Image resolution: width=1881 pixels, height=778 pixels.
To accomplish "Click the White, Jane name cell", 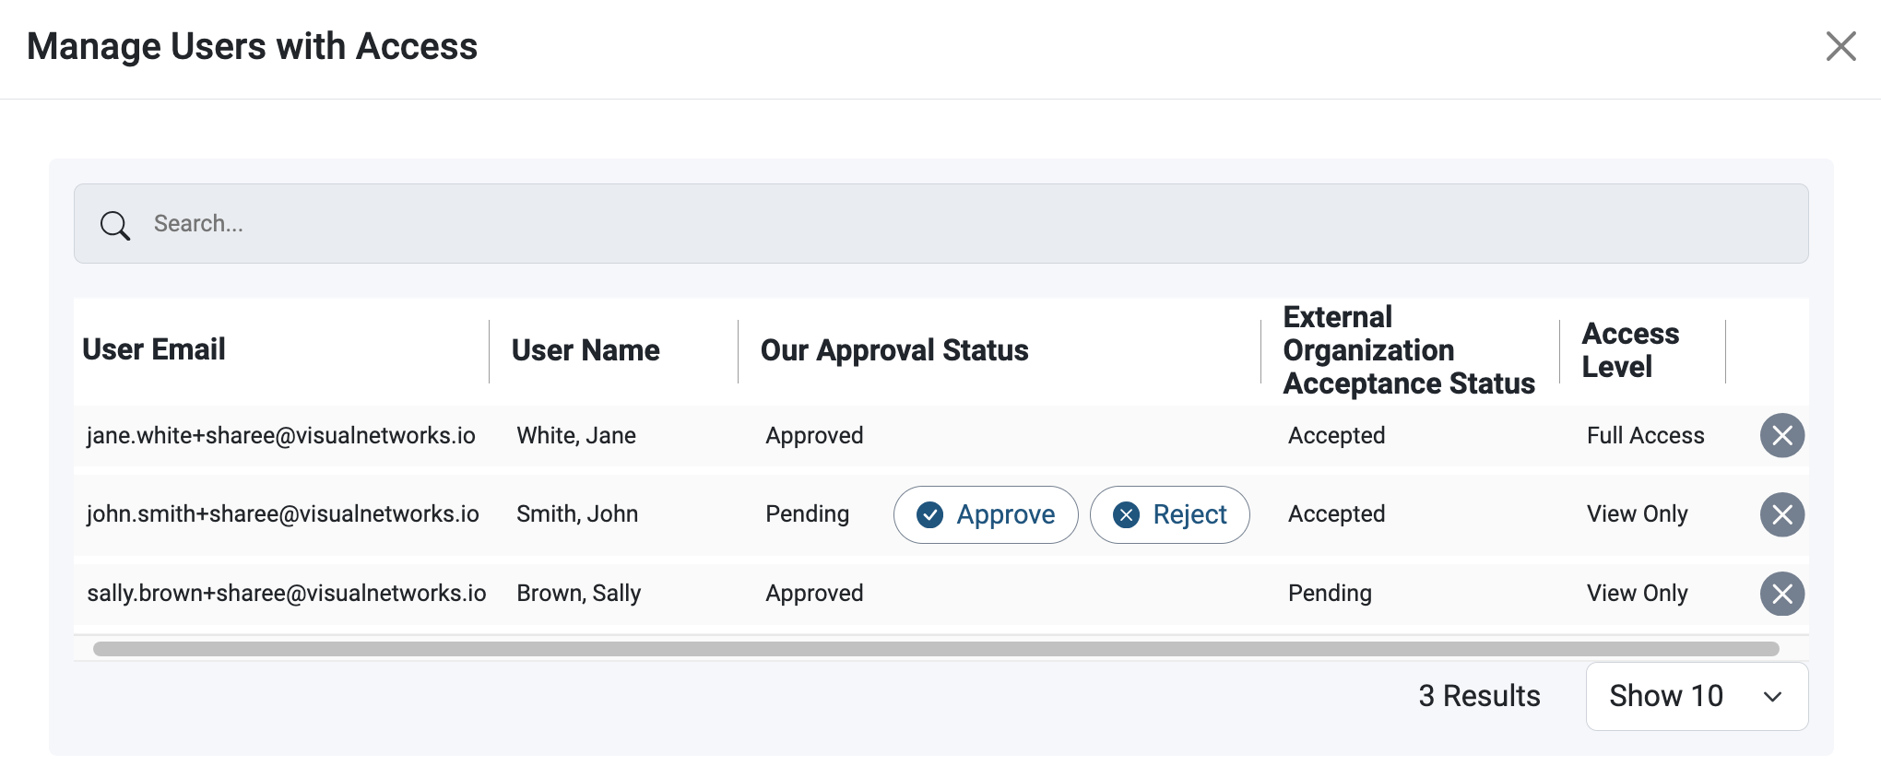I will (576, 435).
